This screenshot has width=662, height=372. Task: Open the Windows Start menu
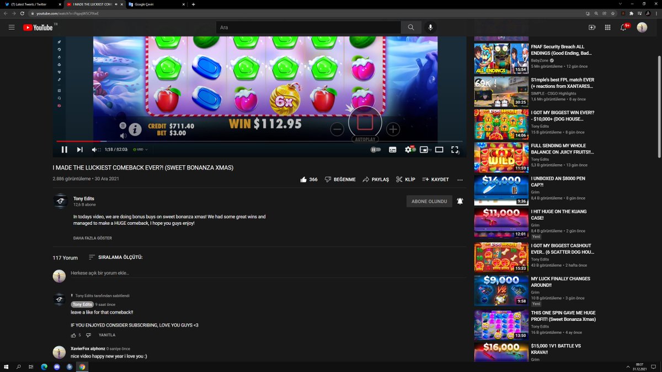point(6,366)
